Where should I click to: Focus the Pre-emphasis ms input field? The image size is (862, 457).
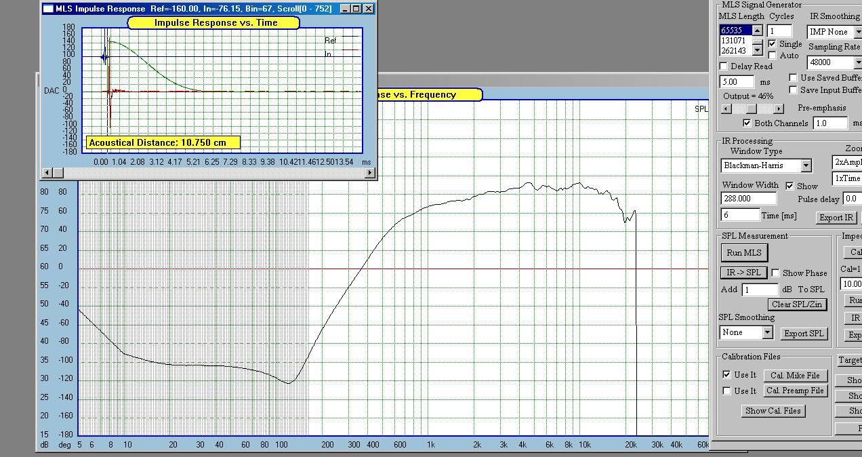pyautogui.click(x=830, y=123)
